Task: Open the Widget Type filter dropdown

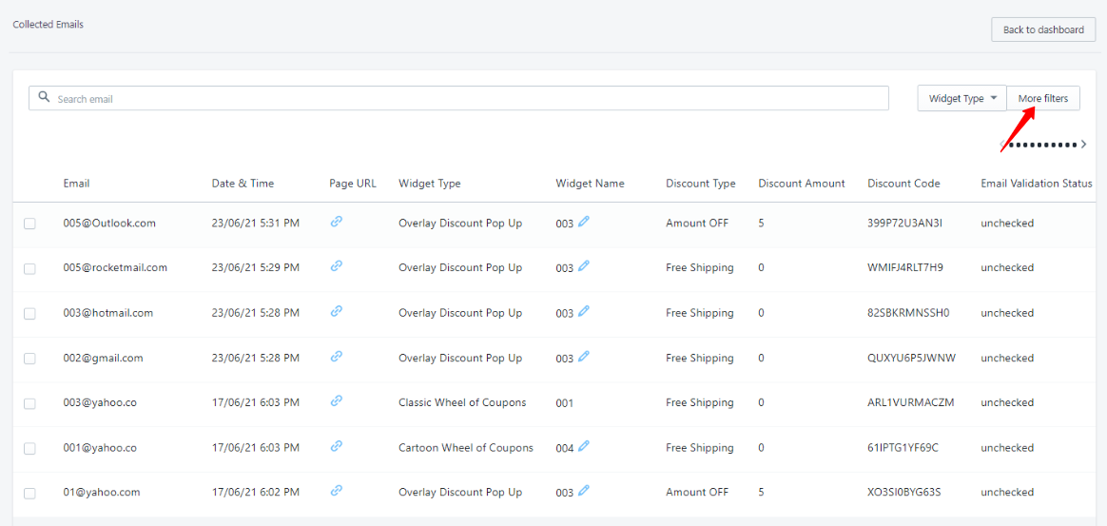Action: pyautogui.click(x=961, y=98)
